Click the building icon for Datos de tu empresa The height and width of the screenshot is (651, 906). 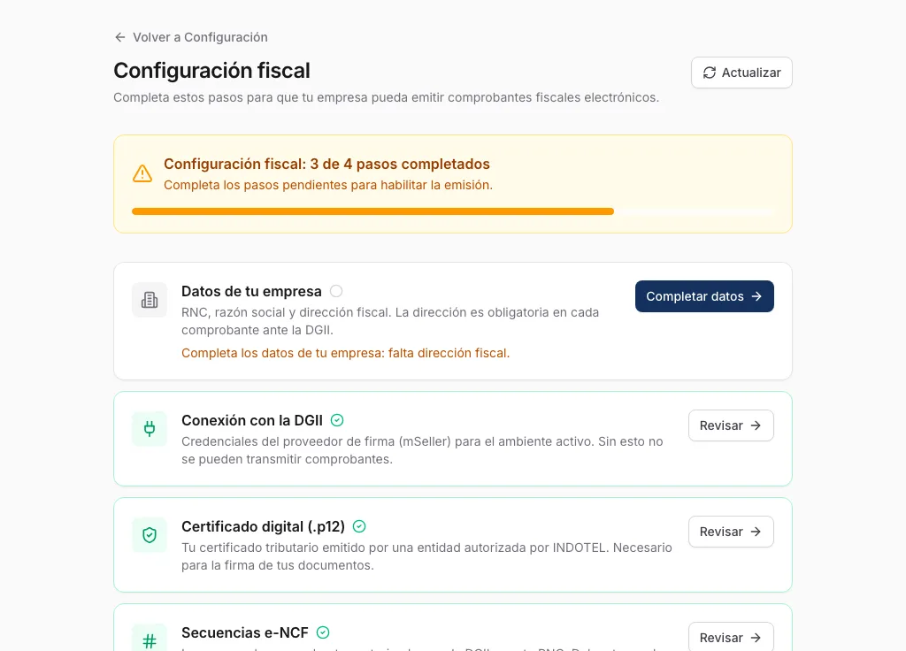[150, 300]
